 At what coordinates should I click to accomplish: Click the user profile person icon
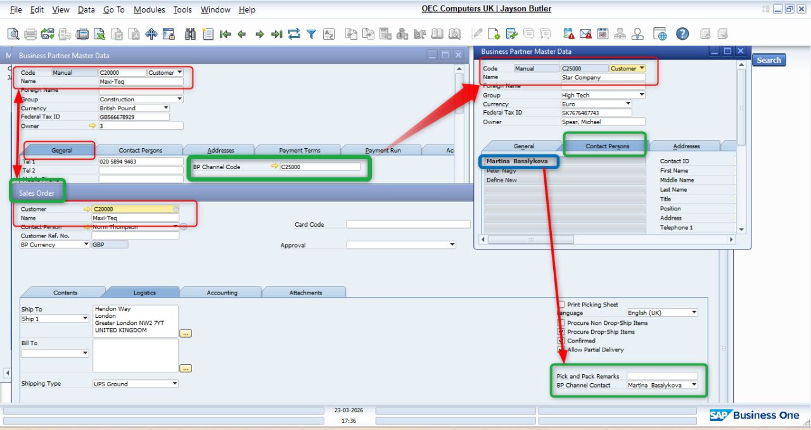637,34
